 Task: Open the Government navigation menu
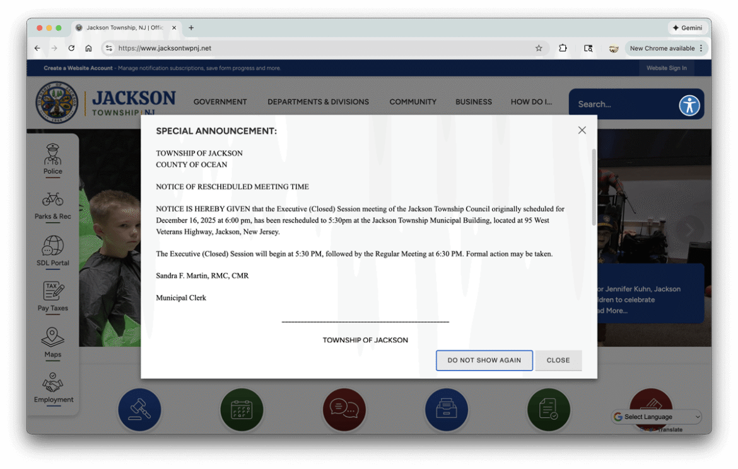[x=220, y=101]
